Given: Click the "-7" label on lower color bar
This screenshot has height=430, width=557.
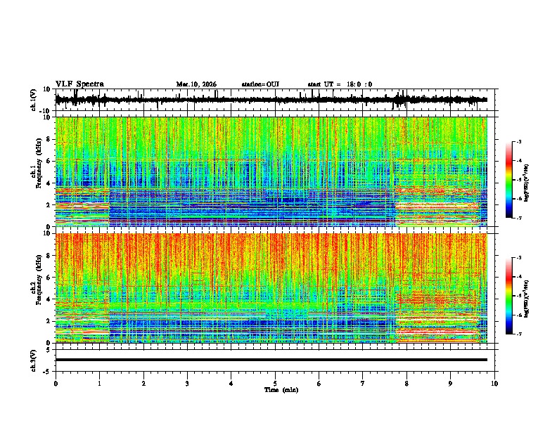Looking at the screenshot, I should point(518,334).
